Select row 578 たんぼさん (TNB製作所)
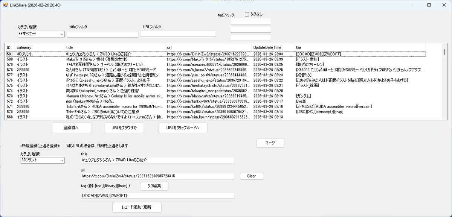The height and width of the screenshot is (217, 452). (215, 70)
